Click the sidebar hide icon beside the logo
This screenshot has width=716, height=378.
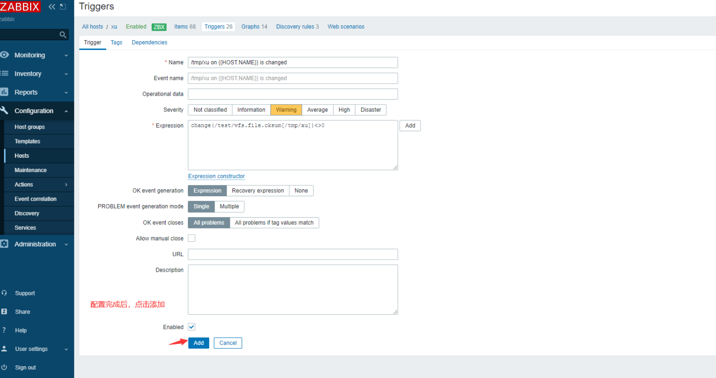[x=63, y=7]
